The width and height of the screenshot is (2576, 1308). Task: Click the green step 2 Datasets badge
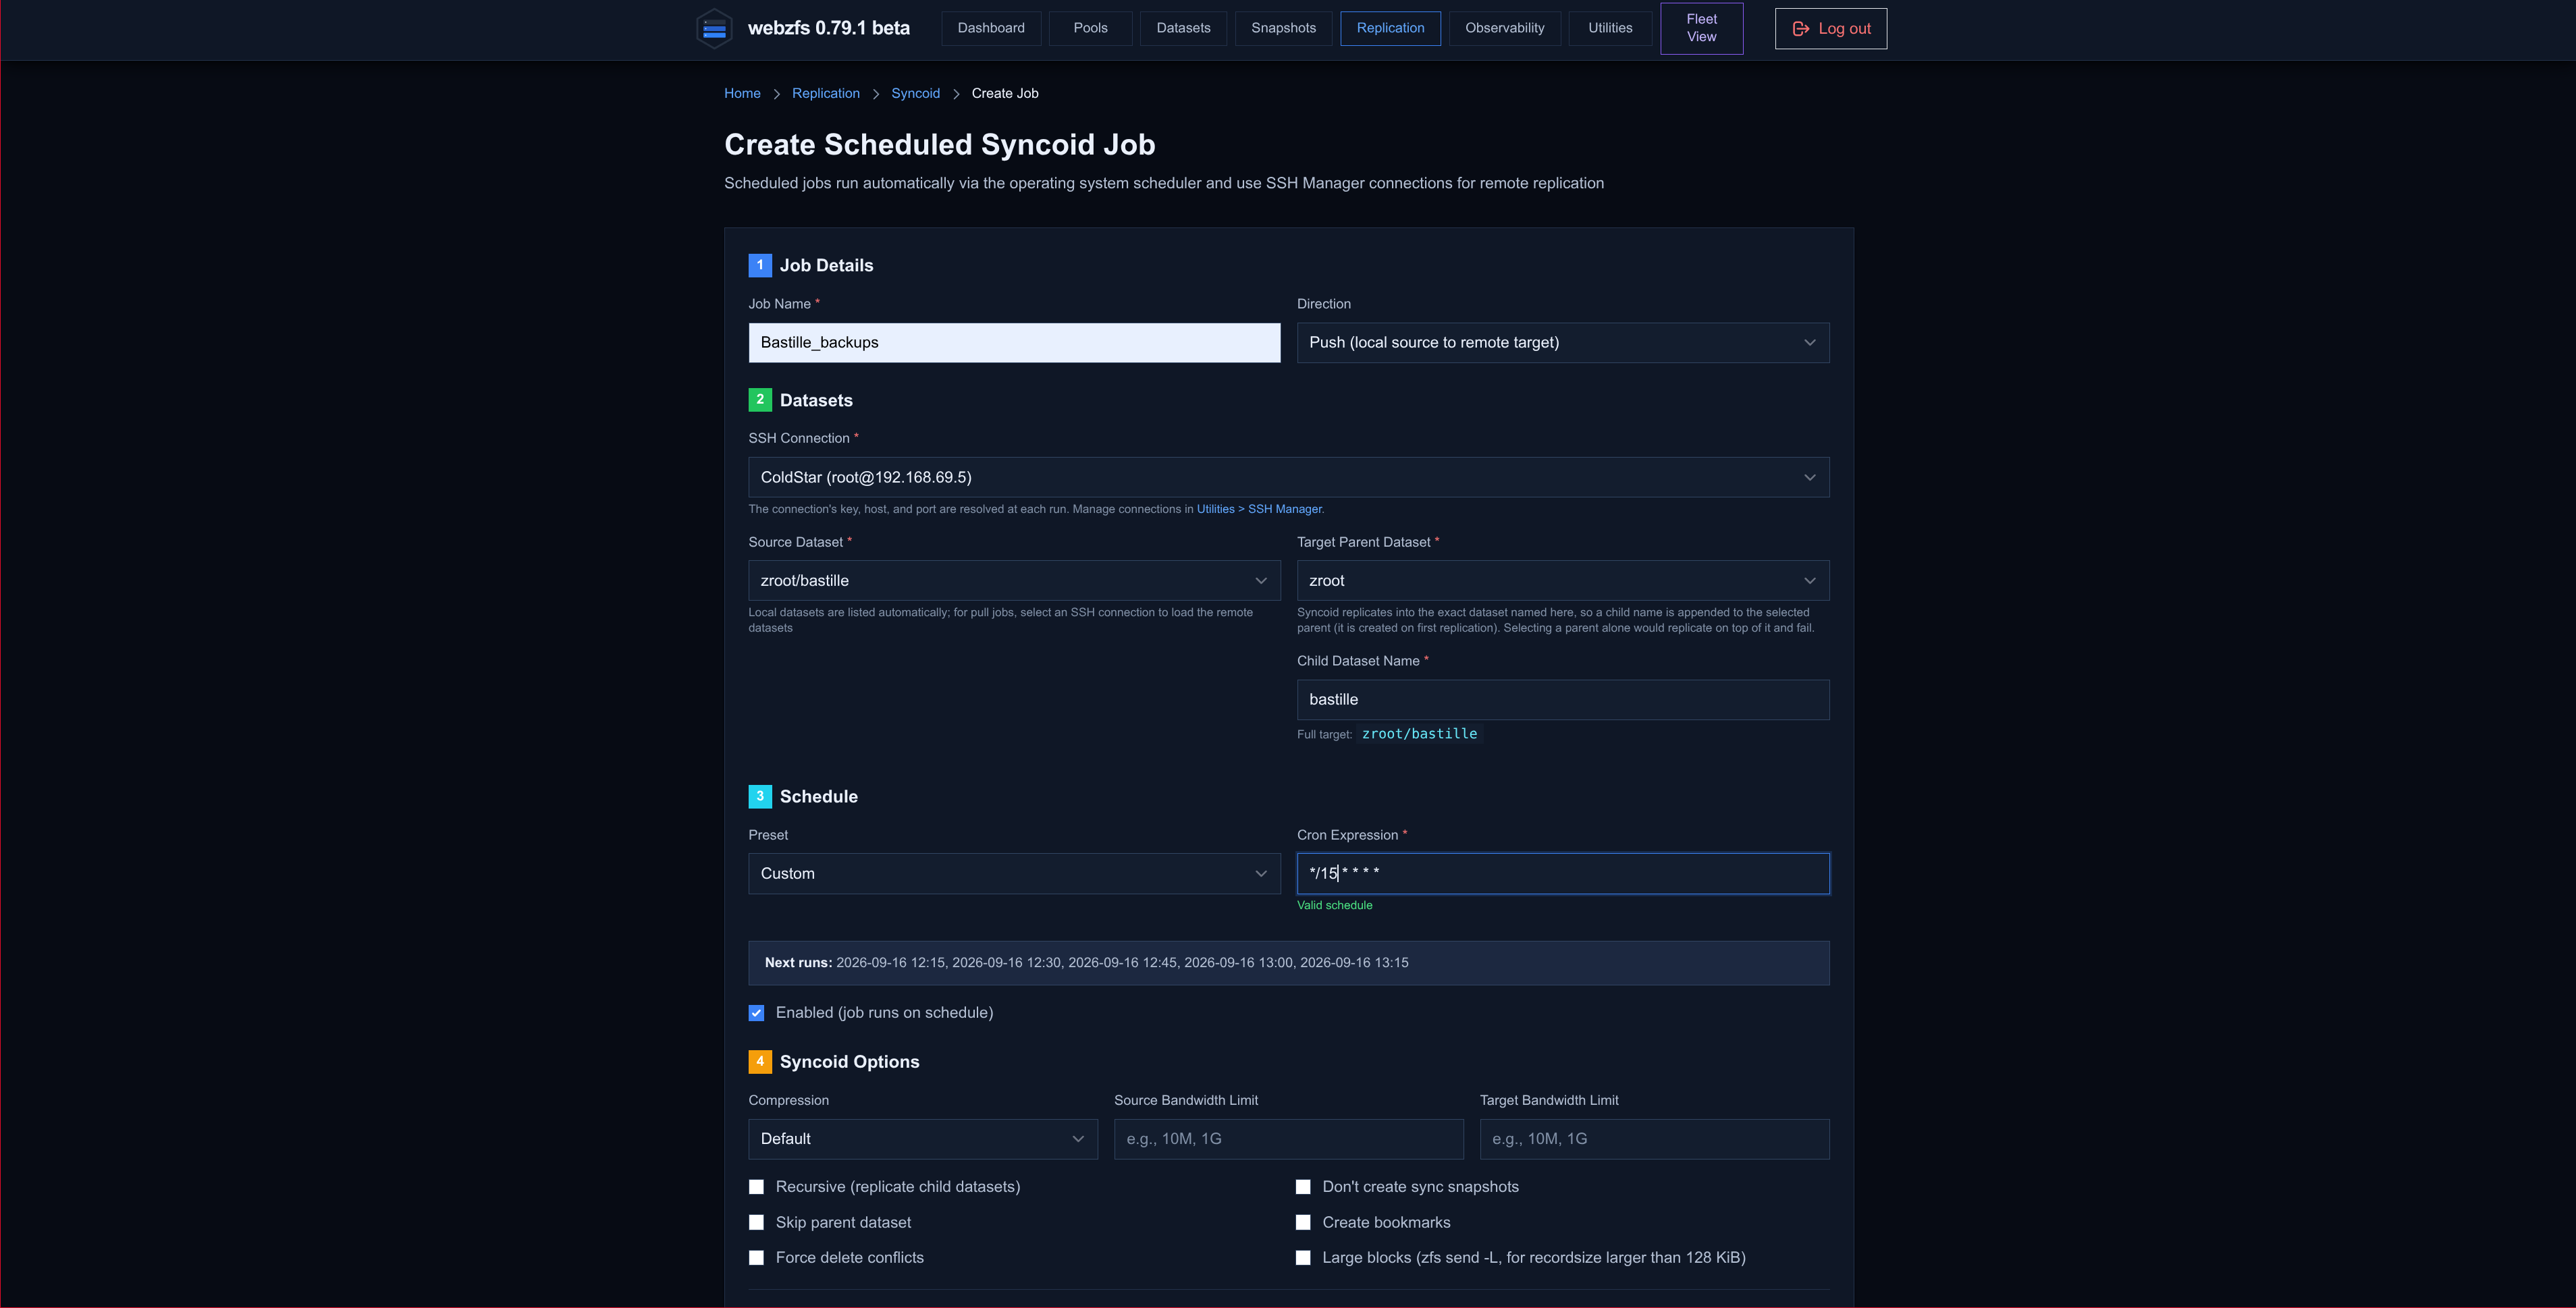759,400
